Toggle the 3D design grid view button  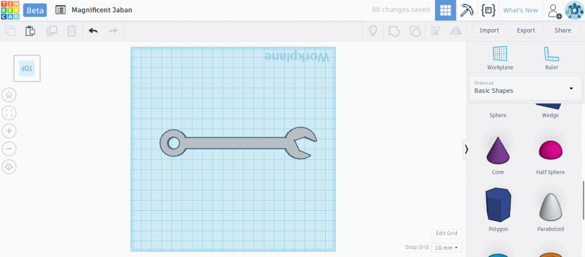[446, 10]
